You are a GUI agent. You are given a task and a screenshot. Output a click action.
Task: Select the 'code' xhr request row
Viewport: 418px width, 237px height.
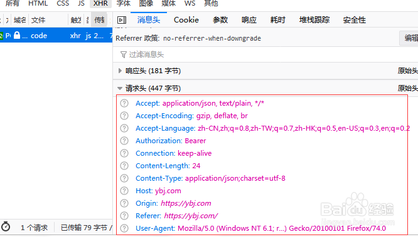(56, 36)
